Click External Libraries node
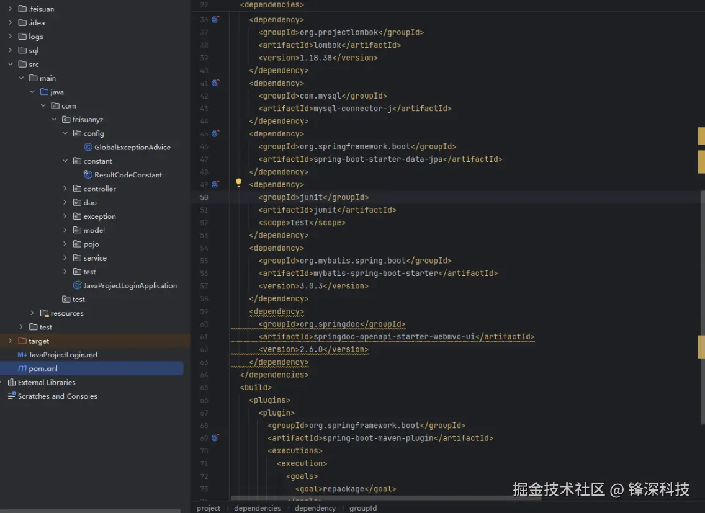The image size is (705, 513). pyautogui.click(x=47, y=382)
